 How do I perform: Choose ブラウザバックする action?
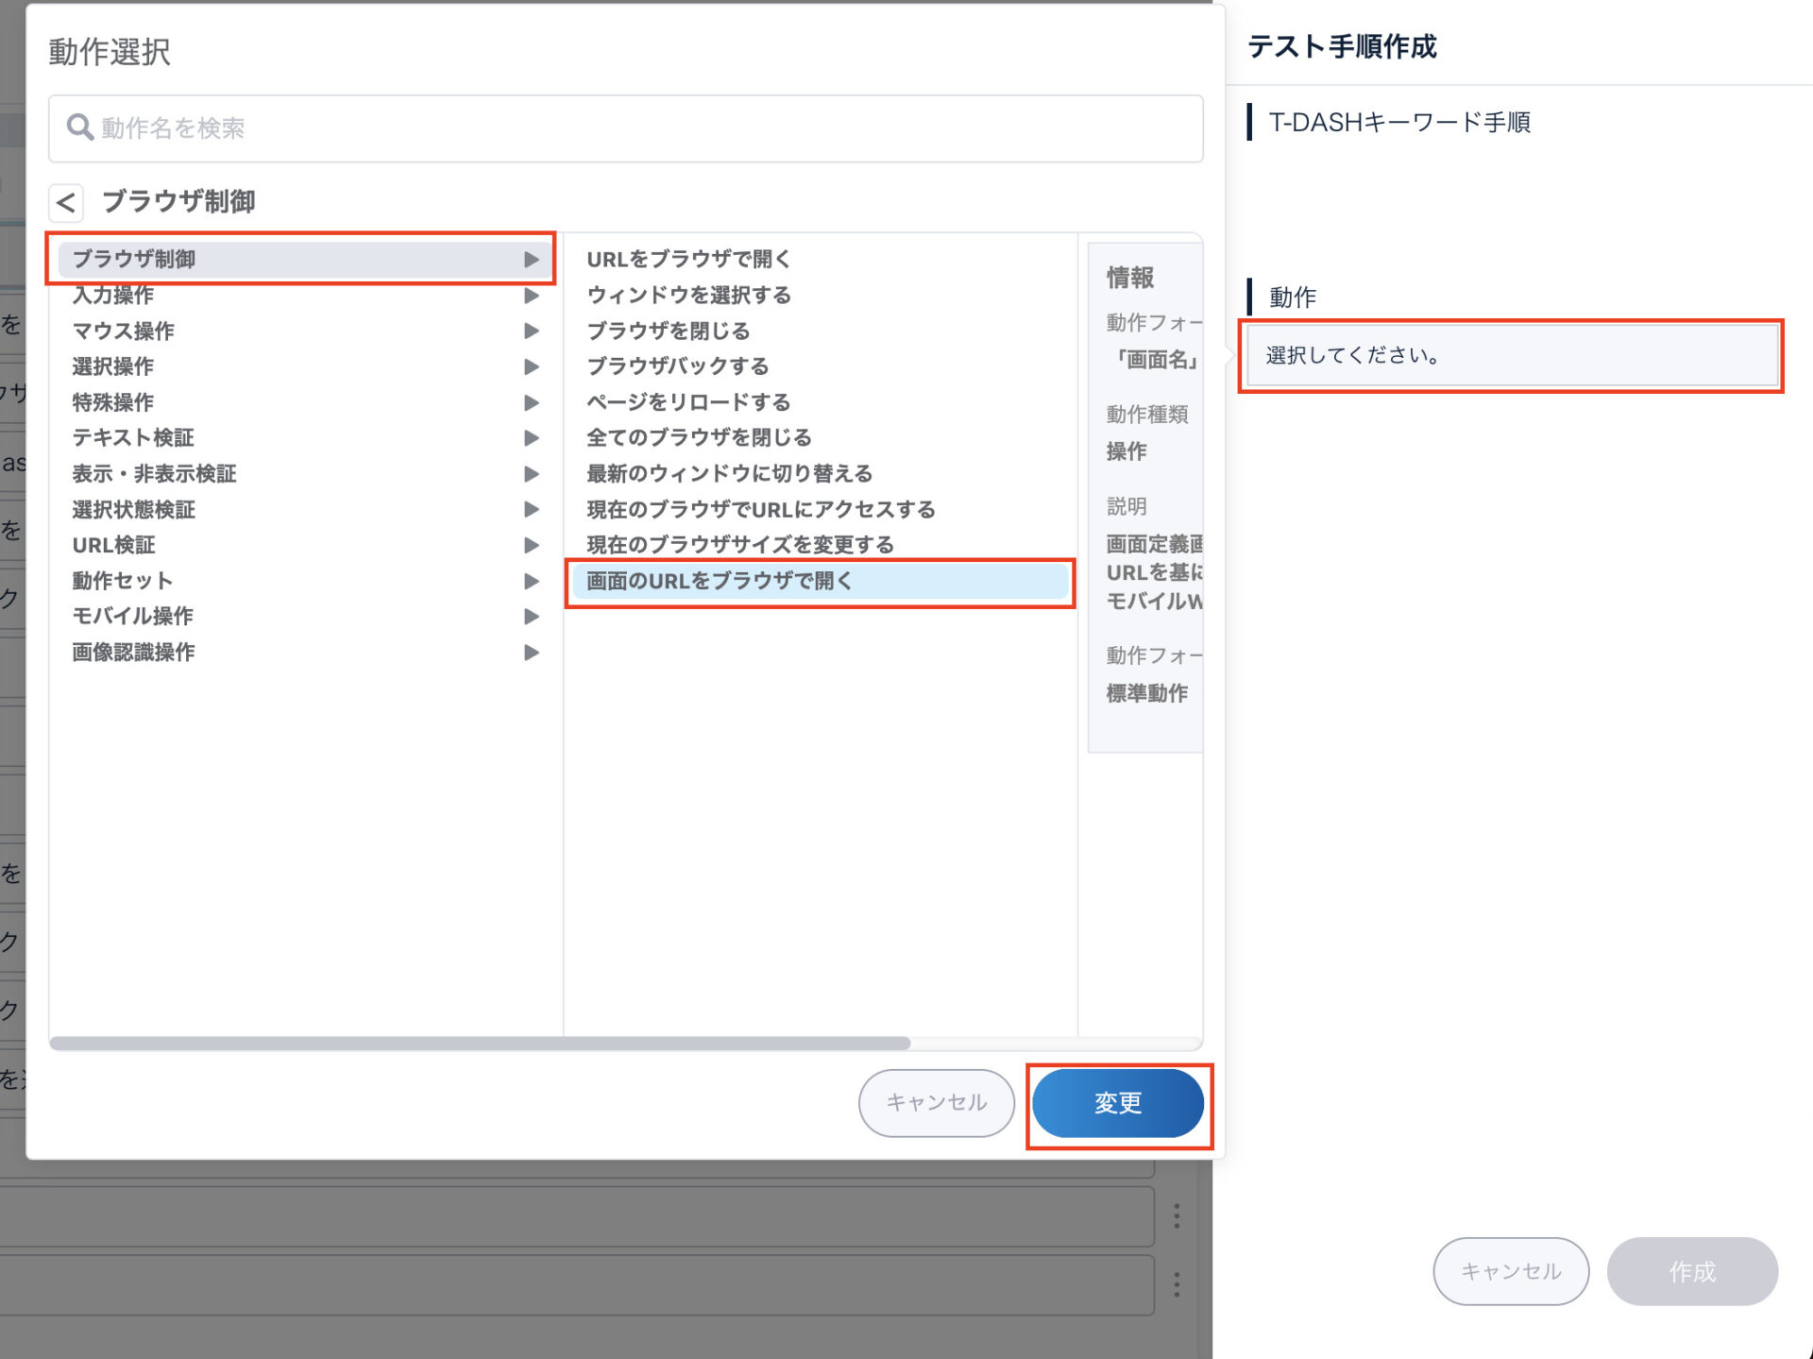point(677,366)
